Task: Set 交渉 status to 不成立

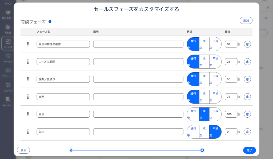Action: 215,97
